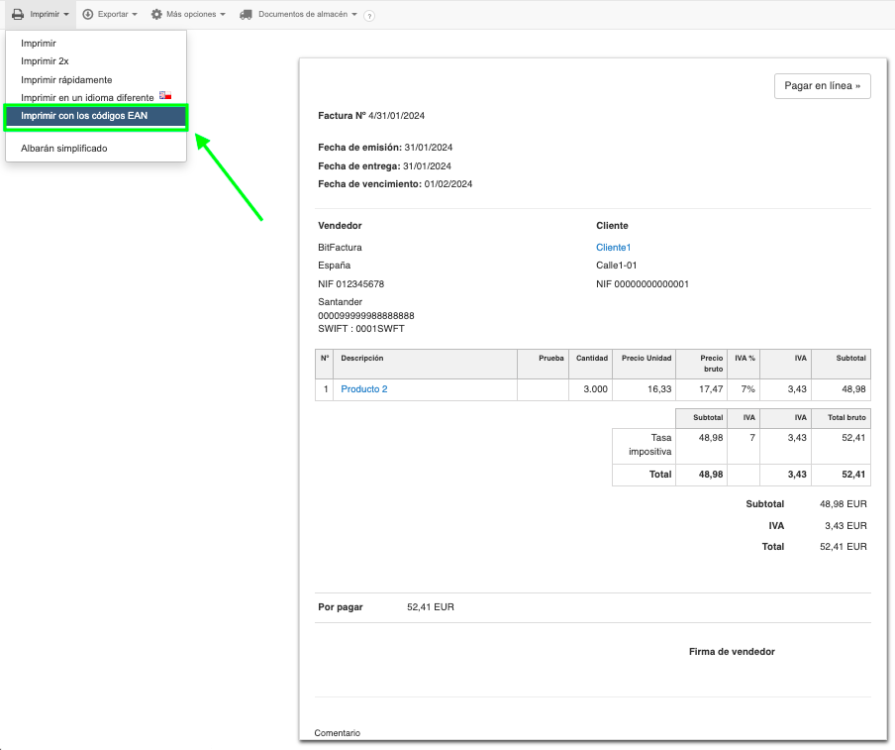Choose Albarán simplificado from menu
895x750 pixels.
[x=64, y=148]
